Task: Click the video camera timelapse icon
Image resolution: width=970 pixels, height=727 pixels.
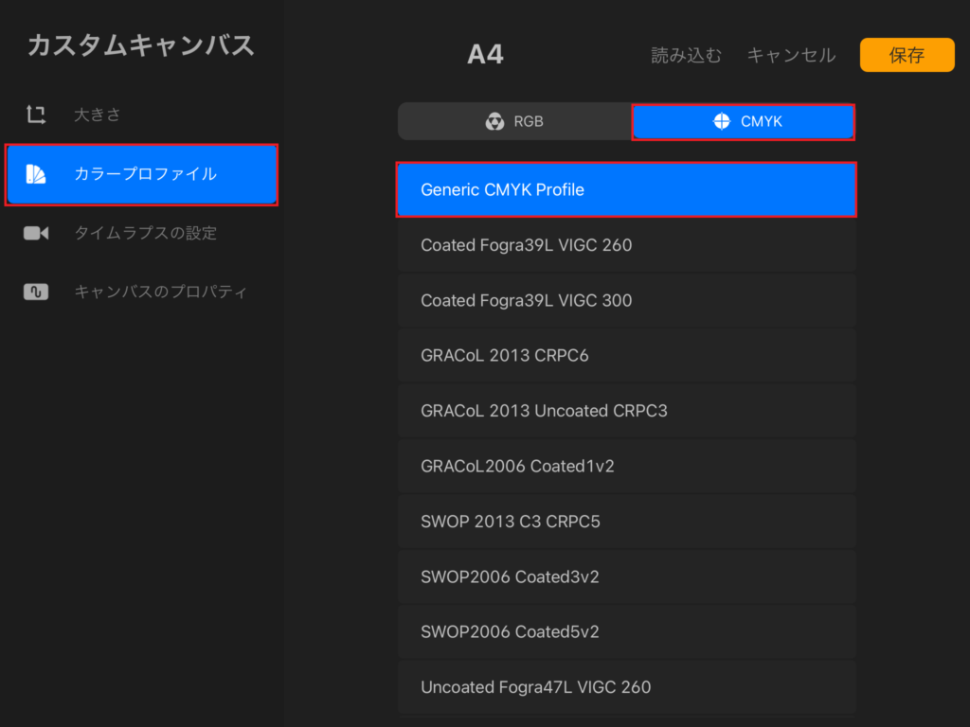Action: point(36,233)
